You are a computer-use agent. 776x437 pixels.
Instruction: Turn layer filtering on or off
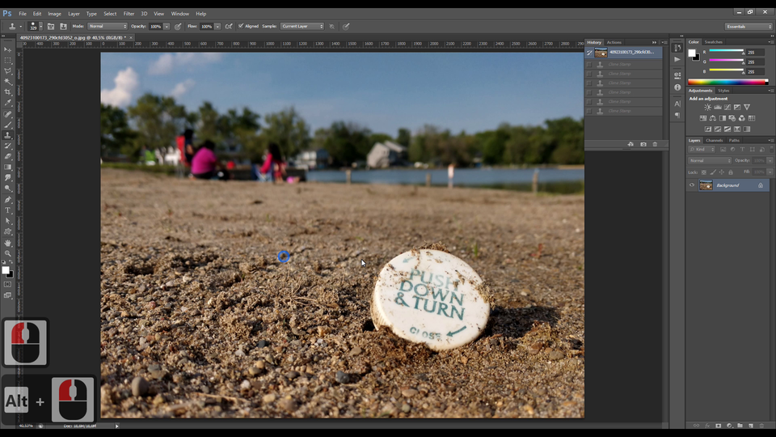771,149
